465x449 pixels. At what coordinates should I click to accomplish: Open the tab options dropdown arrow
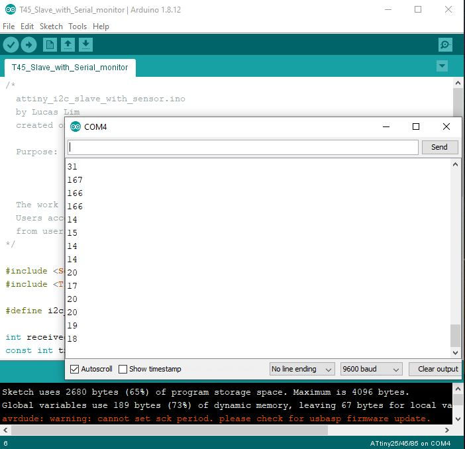(x=442, y=66)
